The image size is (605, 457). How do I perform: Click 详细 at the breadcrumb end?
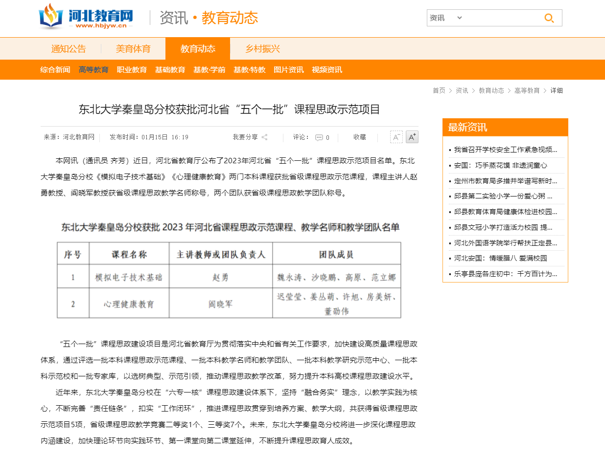557,90
